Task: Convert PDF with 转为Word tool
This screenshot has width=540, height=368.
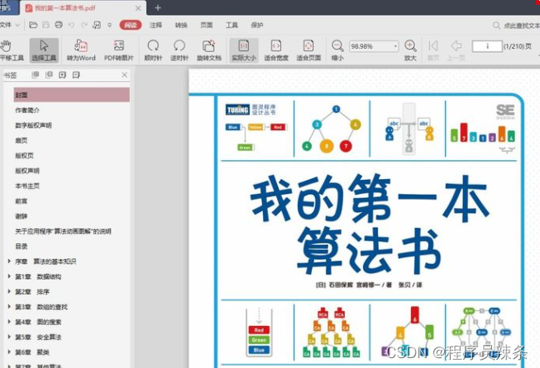Action: tap(81, 50)
